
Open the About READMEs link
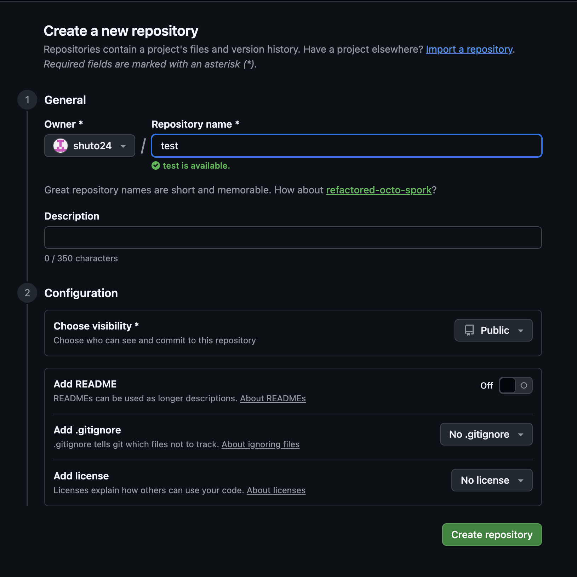coord(273,398)
